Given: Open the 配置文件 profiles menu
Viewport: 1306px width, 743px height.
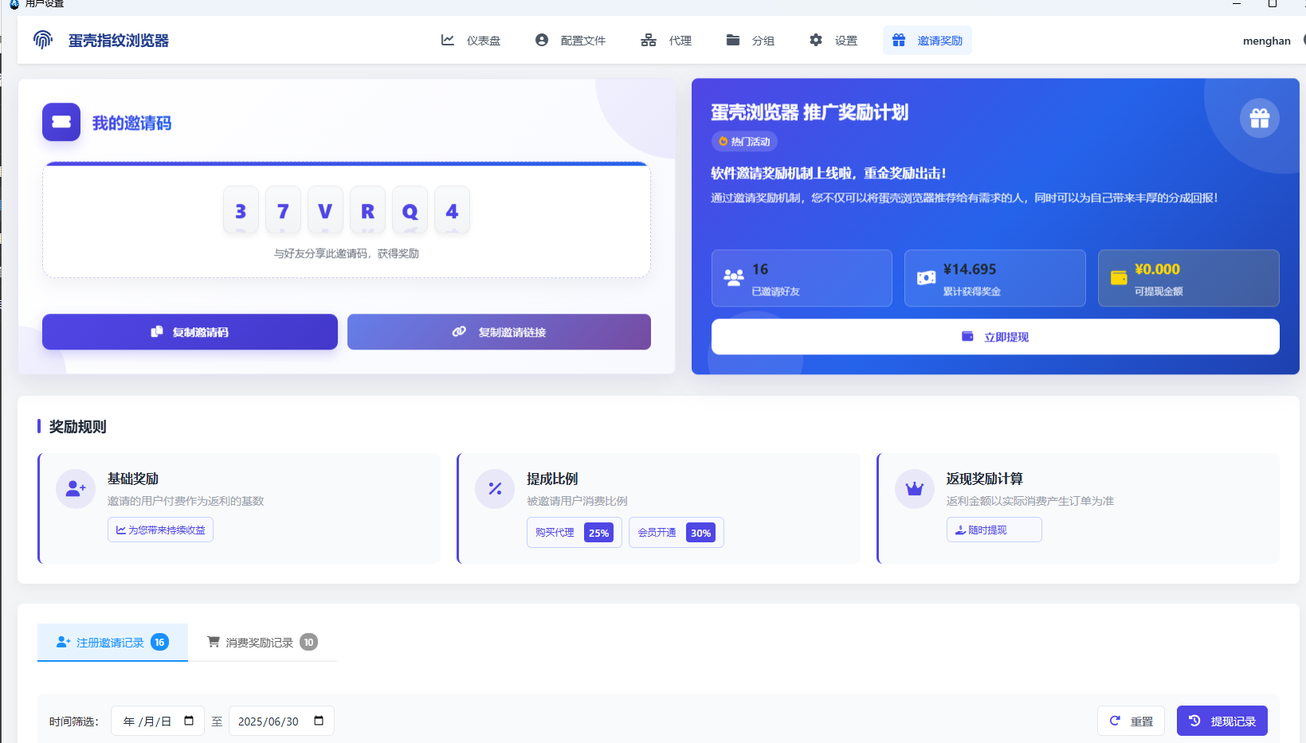Looking at the screenshot, I should 571,41.
